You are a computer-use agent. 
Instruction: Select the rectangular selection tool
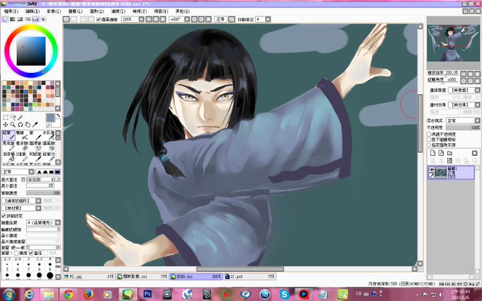[x=6, y=118]
